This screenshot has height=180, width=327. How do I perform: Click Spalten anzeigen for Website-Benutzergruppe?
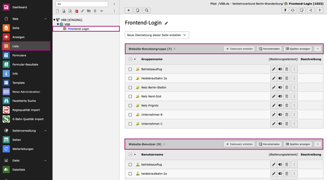[298, 49]
